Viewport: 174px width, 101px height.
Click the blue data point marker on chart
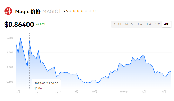tap(30, 42)
